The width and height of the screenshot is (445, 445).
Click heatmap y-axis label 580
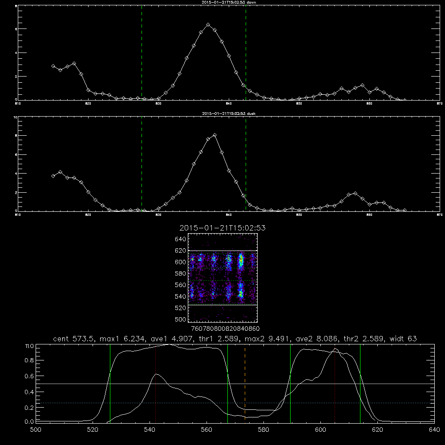click(x=181, y=274)
